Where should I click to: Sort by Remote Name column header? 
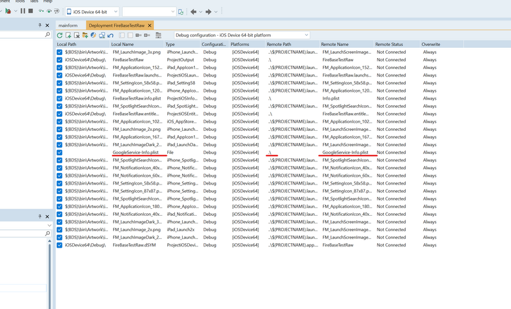(346, 44)
